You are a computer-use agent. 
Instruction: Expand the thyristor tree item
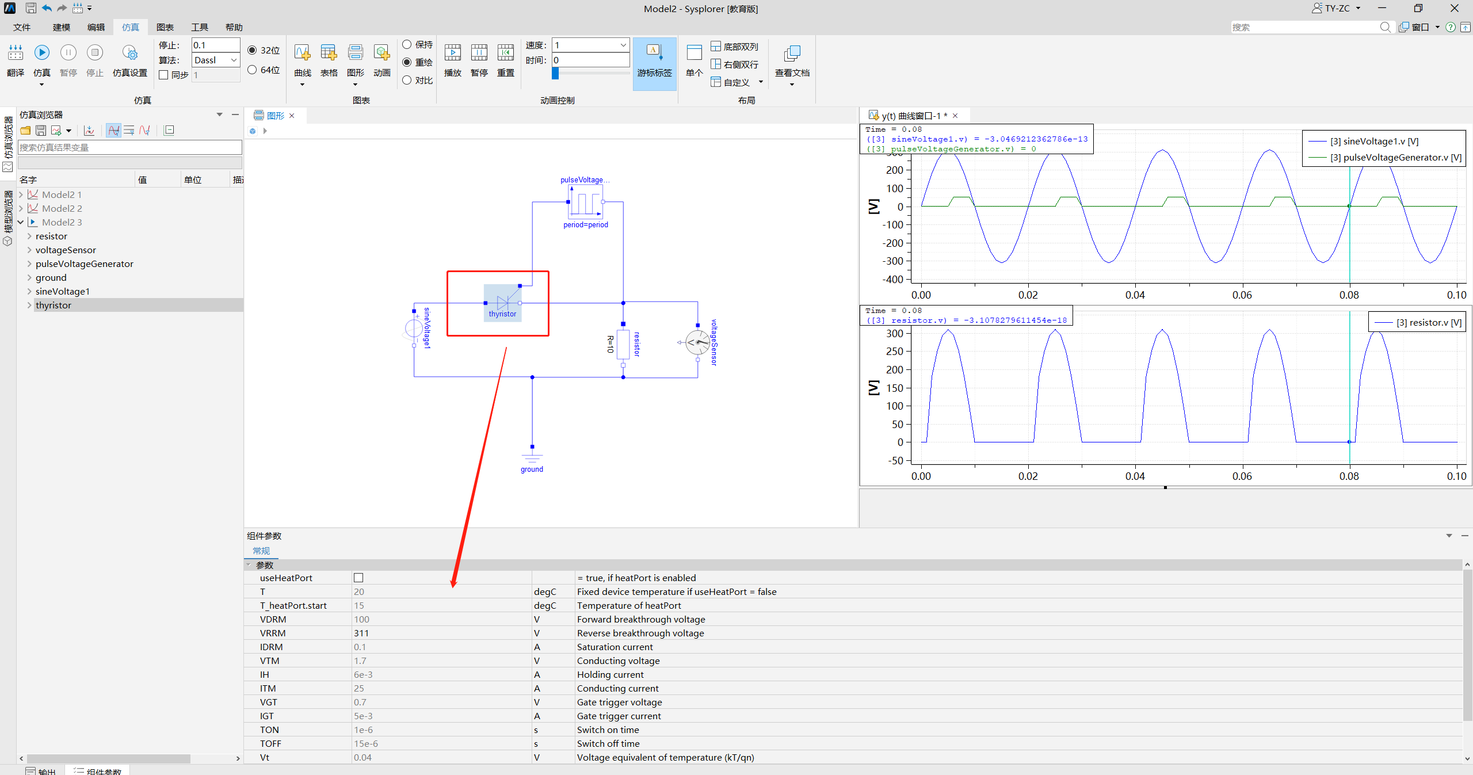pos(29,305)
